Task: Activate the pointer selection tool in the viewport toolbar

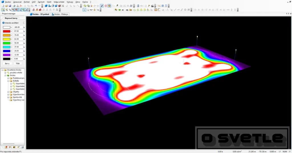Action: [84, 10]
